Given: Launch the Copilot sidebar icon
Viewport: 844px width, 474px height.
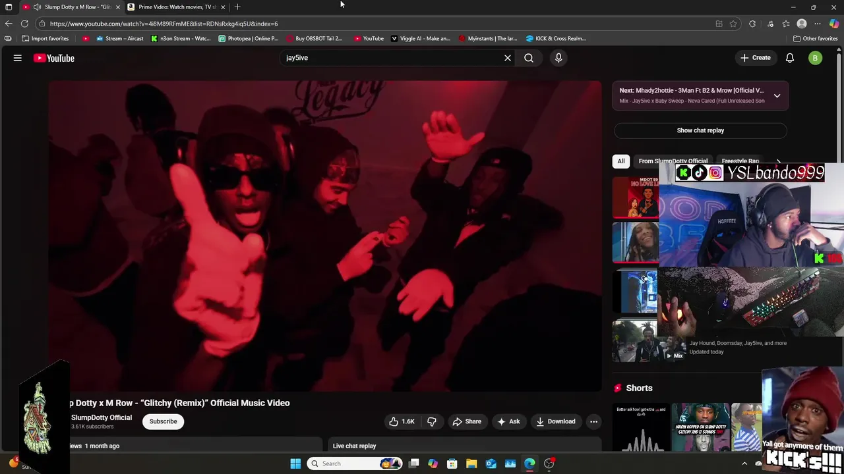Looking at the screenshot, I should (x=834, y=24).
